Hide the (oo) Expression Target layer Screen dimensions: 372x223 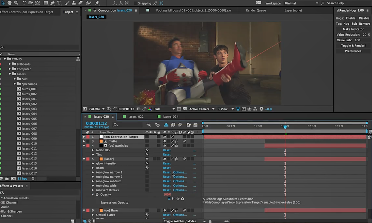pyautogui.click(x=147, y=137)
